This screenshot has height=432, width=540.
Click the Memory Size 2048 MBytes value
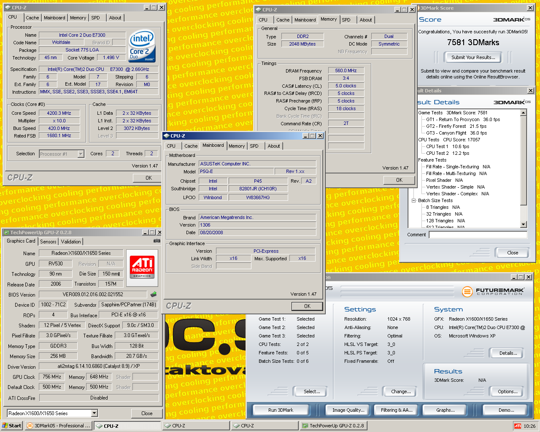pos(302,44)
